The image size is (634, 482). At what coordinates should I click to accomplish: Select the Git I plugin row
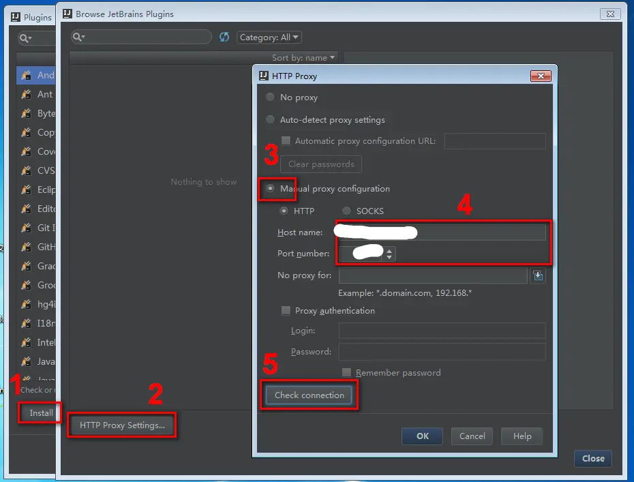tap(36, 228)
